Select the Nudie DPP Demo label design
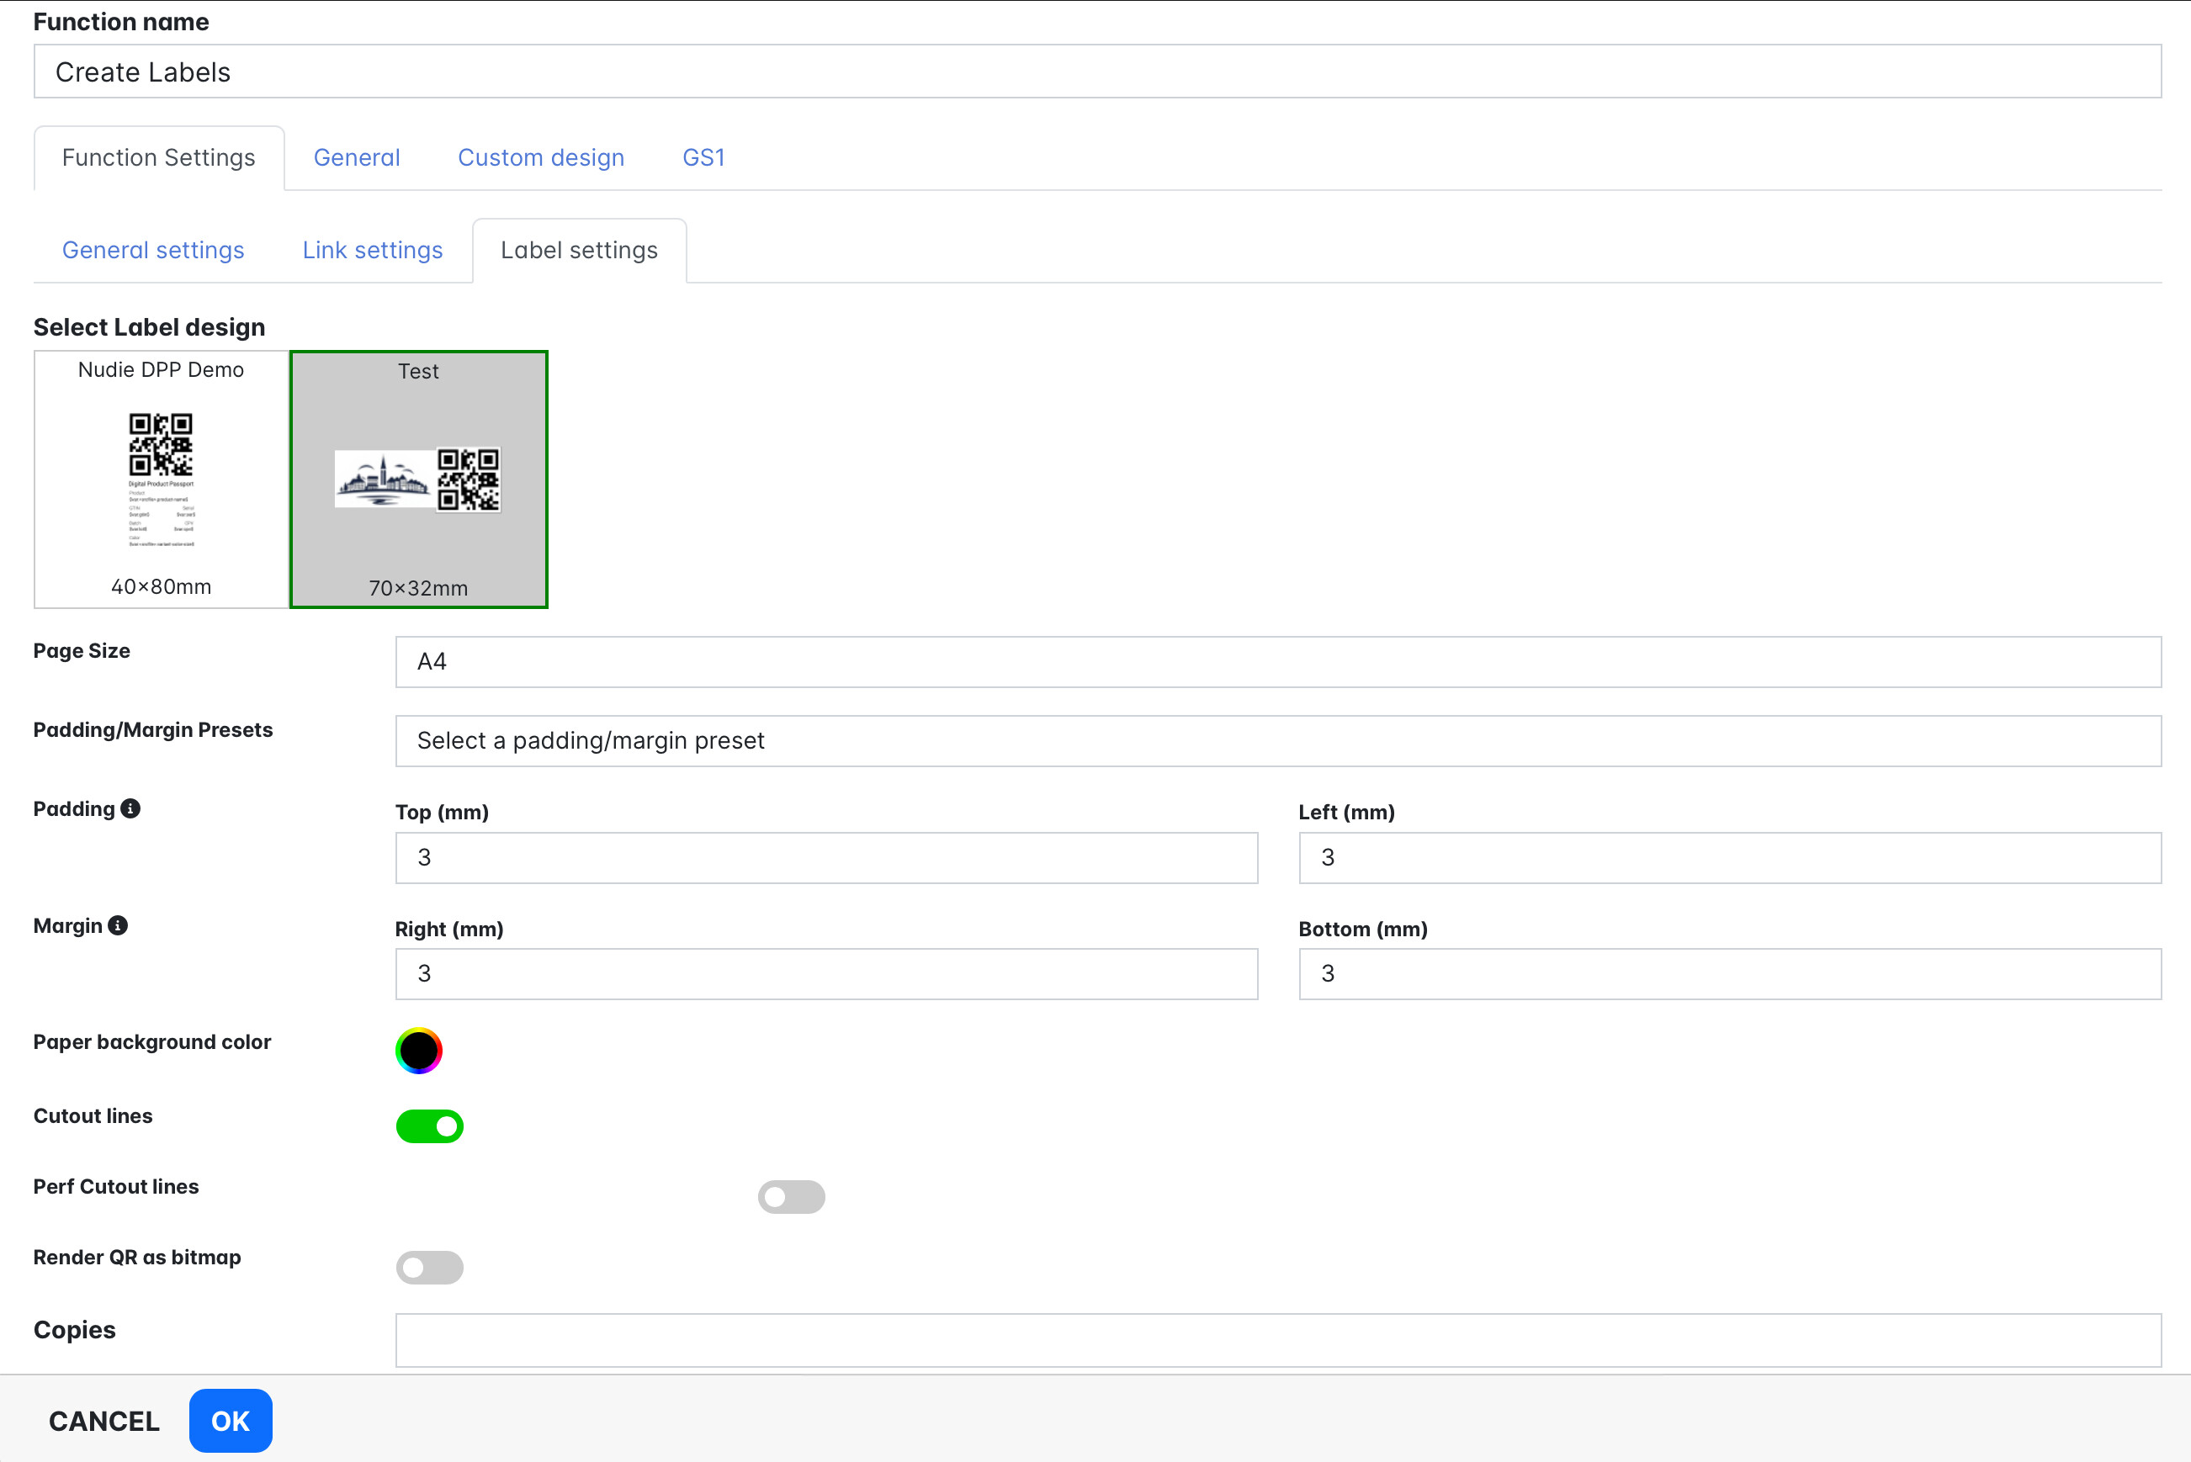 tap(162, 479)
